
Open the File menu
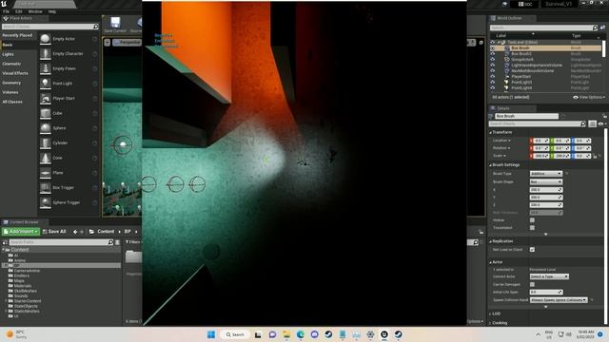(7, 11)
